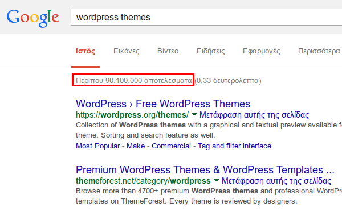Expand the dropdown arrow next to wordpress.org URL
342x211 pixels.
tap(194, 114)
